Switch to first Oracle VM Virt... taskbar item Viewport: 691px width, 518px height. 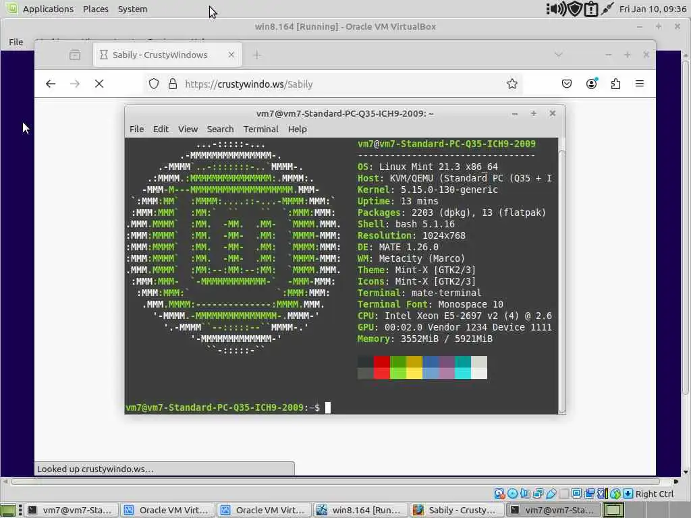coord(167,510)
